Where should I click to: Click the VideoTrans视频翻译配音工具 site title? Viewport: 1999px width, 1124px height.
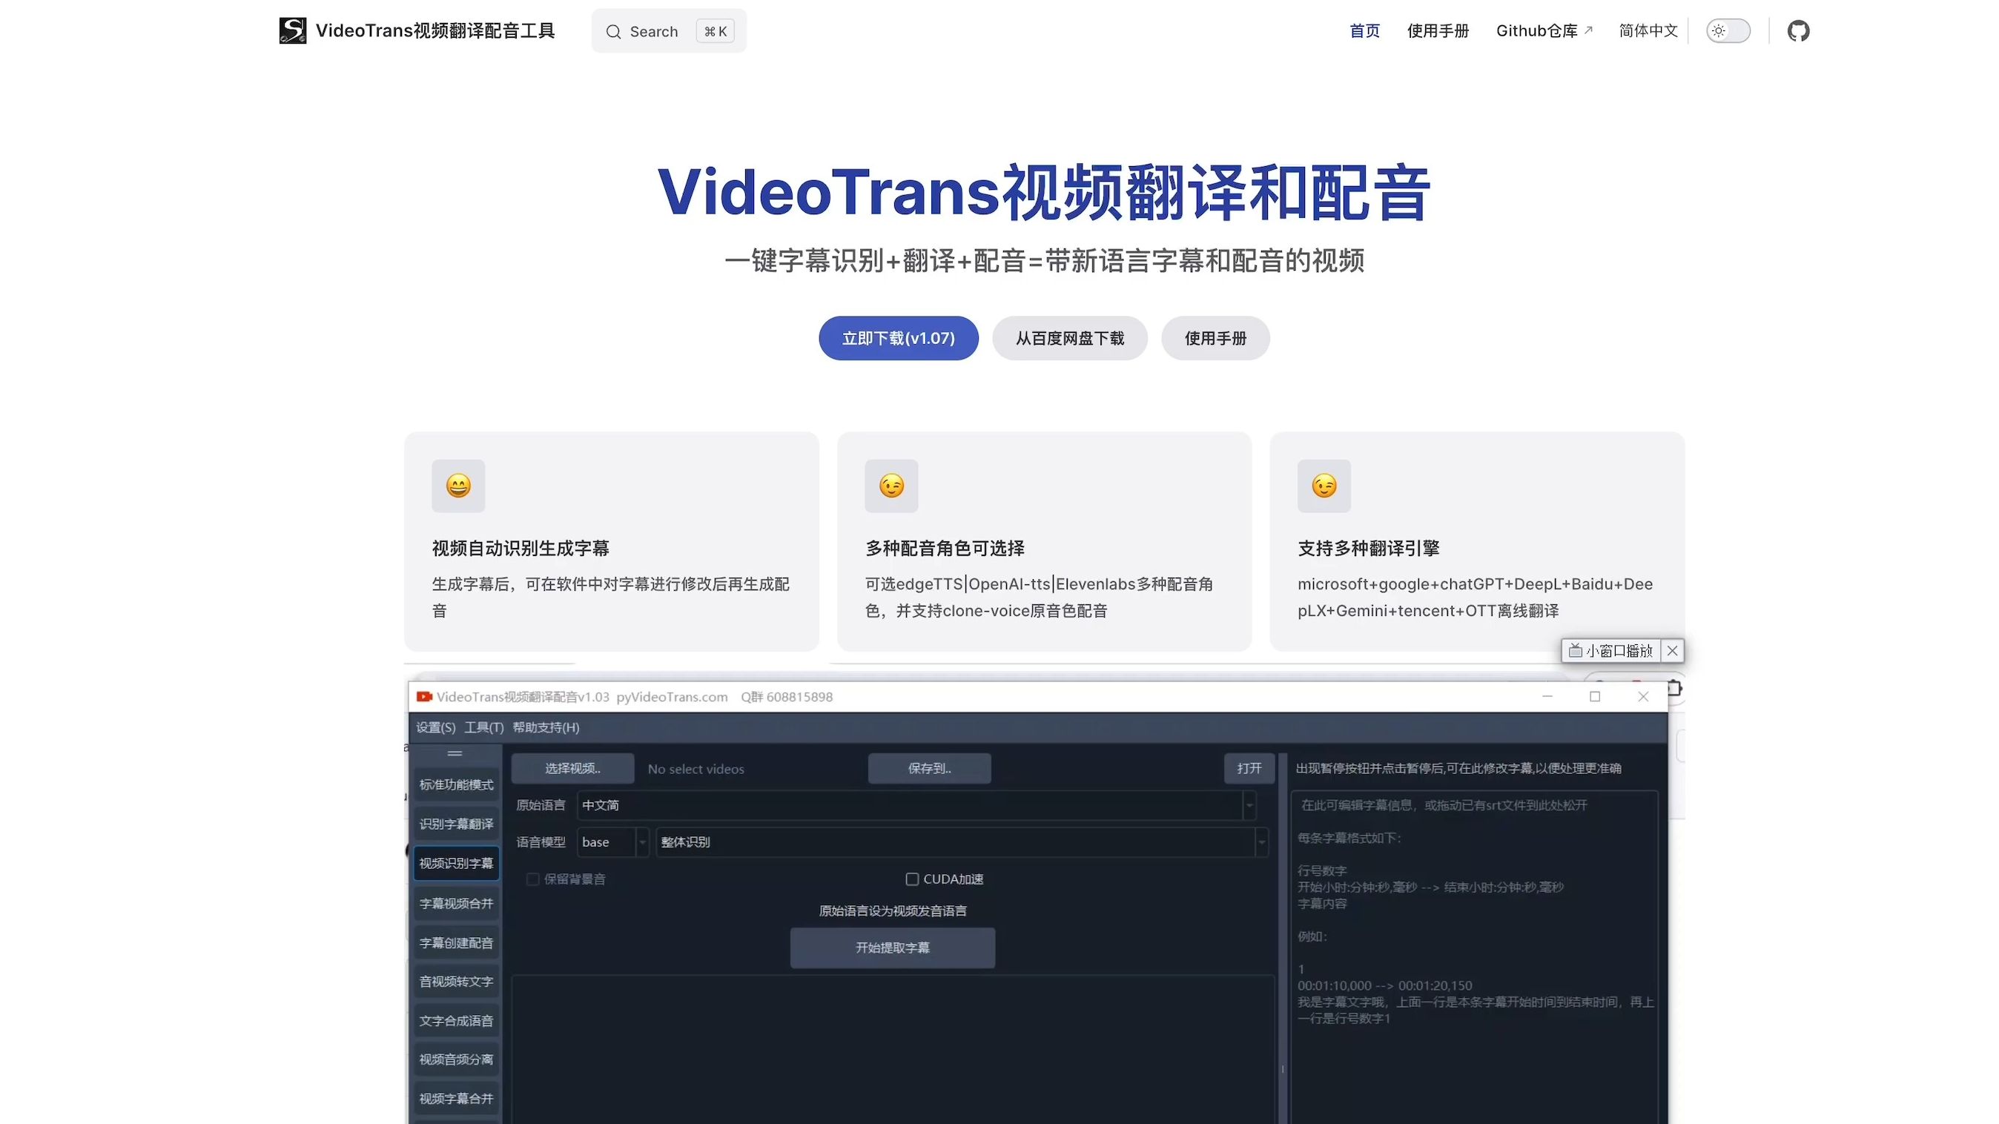tap(435, 31)
